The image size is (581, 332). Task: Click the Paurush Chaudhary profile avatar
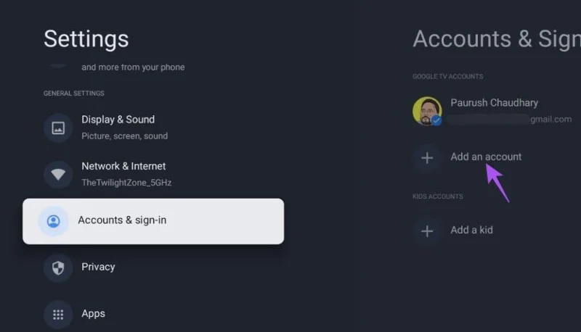pos(427,111)
